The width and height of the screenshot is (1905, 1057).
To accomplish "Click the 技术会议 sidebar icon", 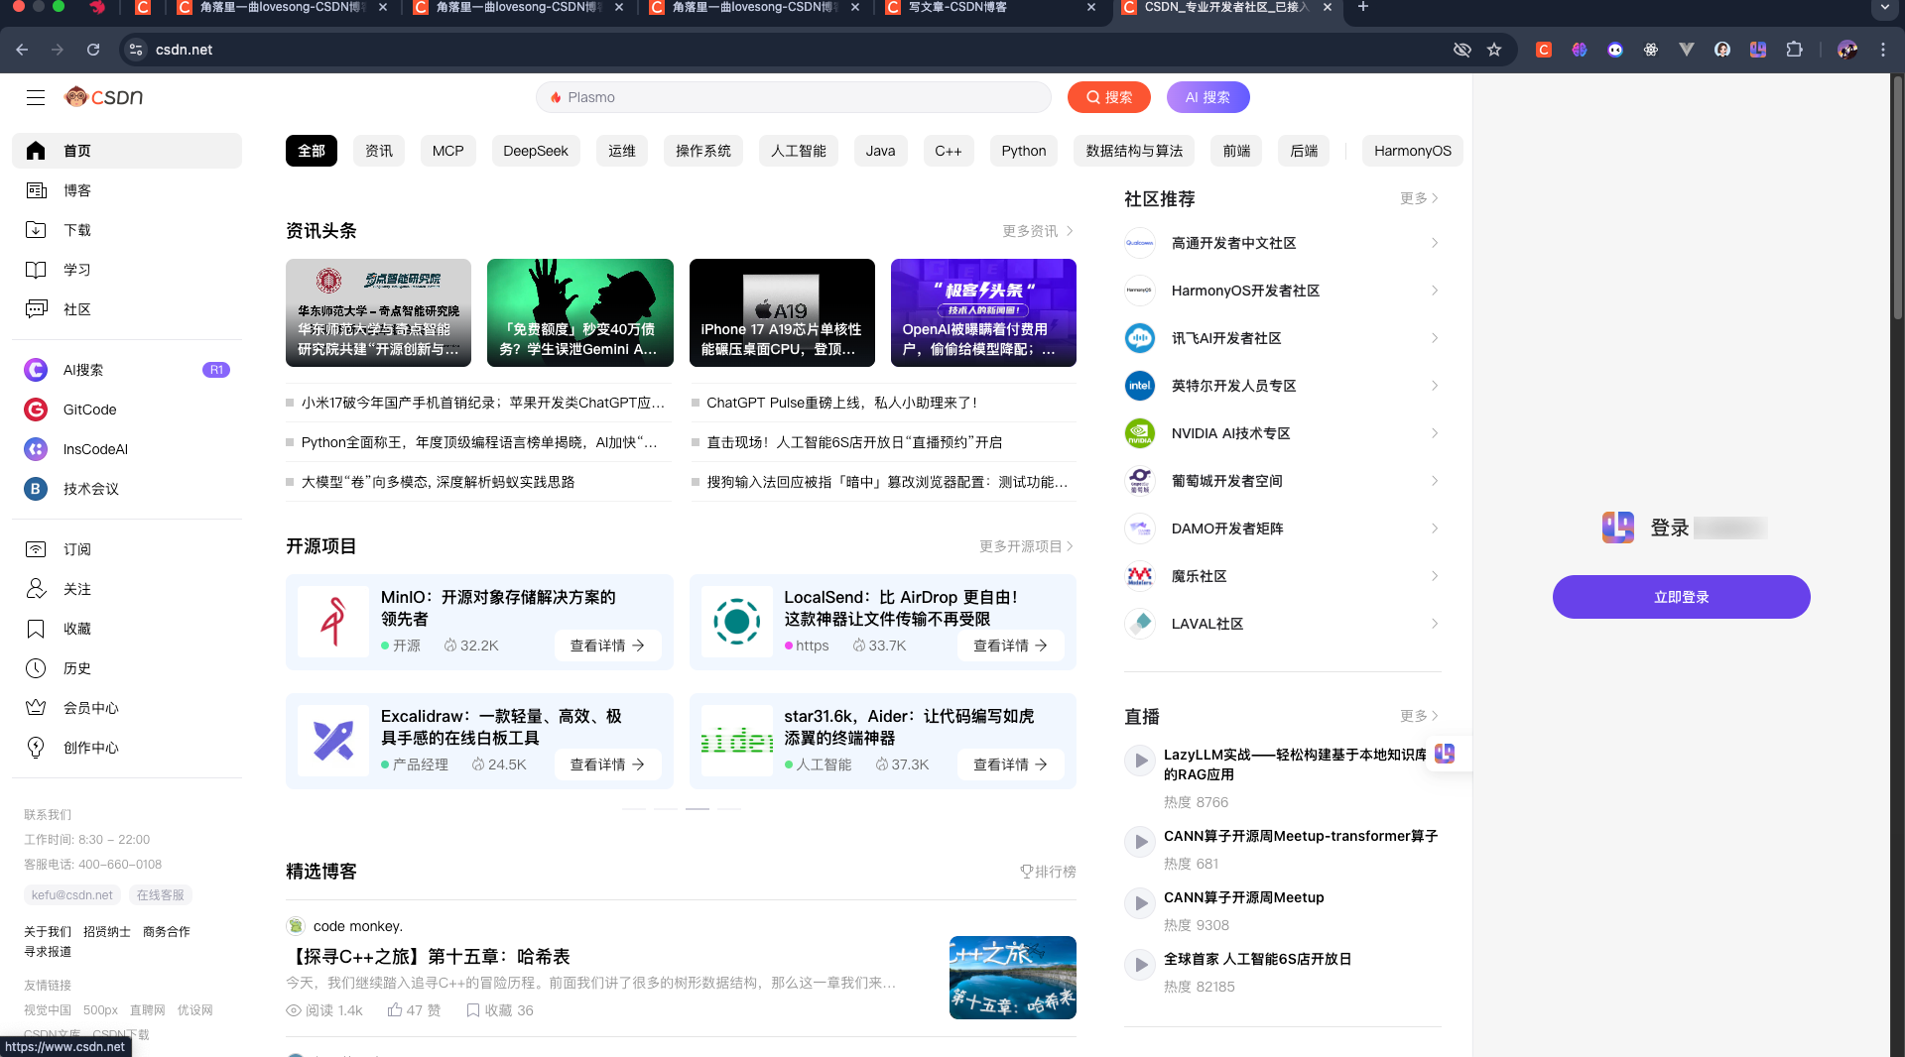I will point(36,489).
